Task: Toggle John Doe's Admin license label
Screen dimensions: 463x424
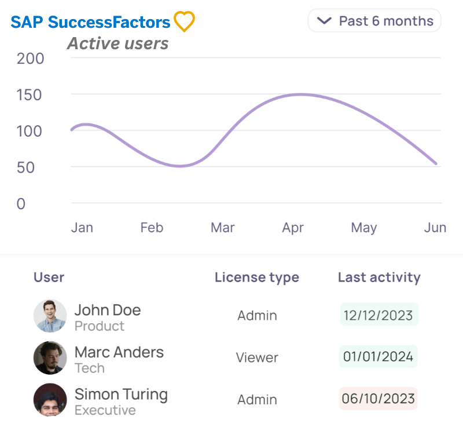Action: point(257,316)
